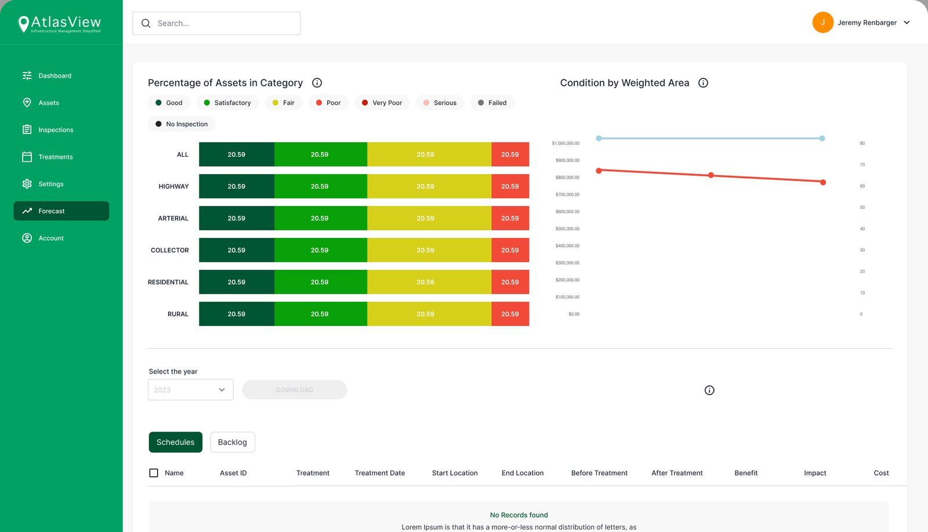Click the Account person icon
The width and height of the screenshot is (928, 532).
27,238
